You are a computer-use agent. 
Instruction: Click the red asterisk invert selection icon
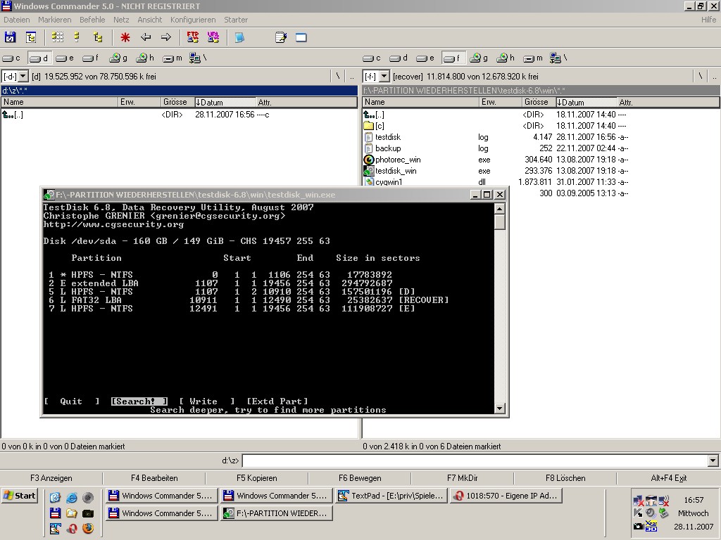point(125,37)
